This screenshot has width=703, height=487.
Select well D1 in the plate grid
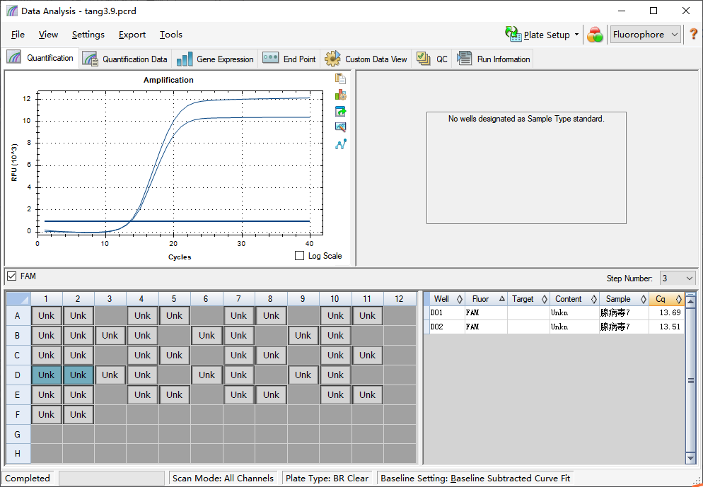(46, 375)
